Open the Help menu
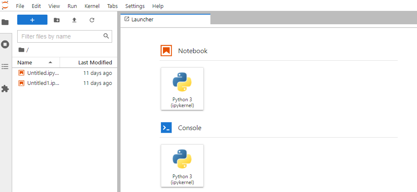Image resolution: width=417 pixels, height=192 pixels. [158, 6]
